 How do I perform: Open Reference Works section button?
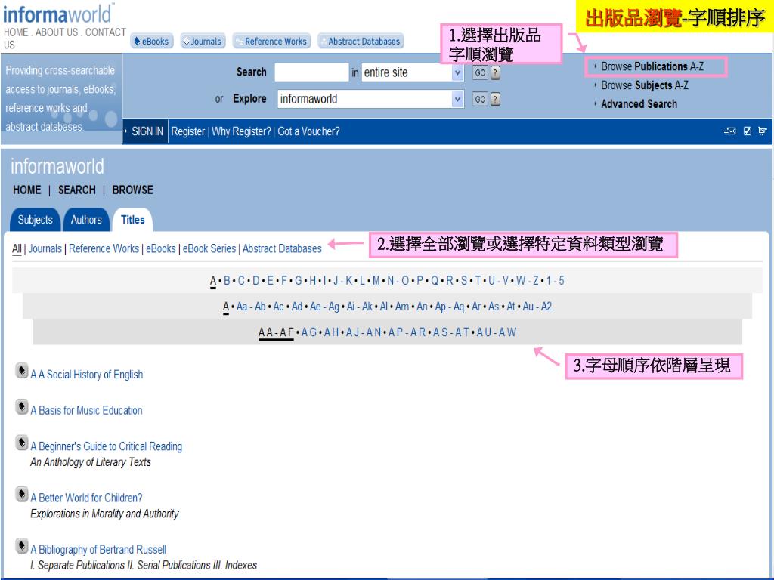click(271, 42)
